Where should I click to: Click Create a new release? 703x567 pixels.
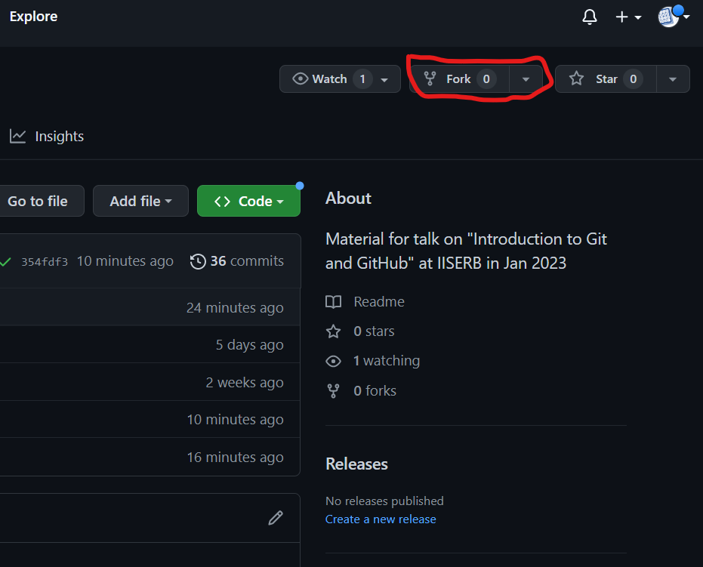(381, 519)
